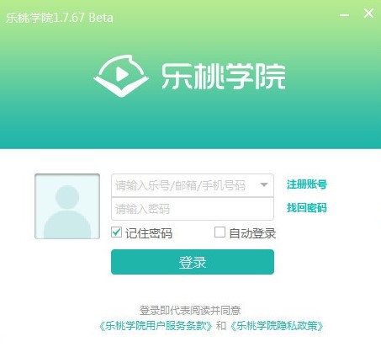Open 《乐桃学院用户服务条款》 link
Screen dimensions: 381x347
(156, 326)
